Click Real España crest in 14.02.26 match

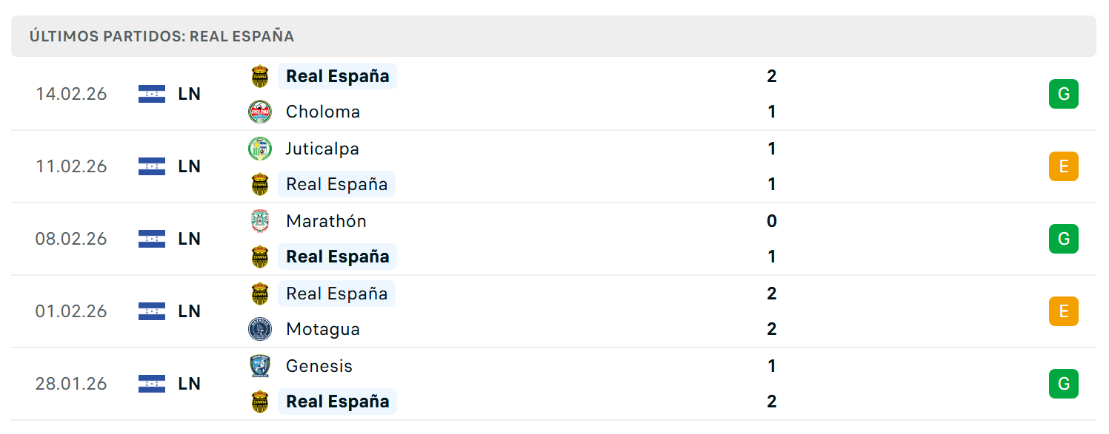pos(260,76)
